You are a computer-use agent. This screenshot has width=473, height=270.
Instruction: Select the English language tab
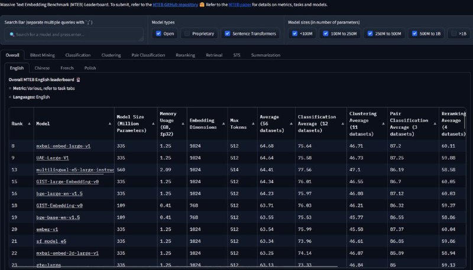click(x=17, y=68)
